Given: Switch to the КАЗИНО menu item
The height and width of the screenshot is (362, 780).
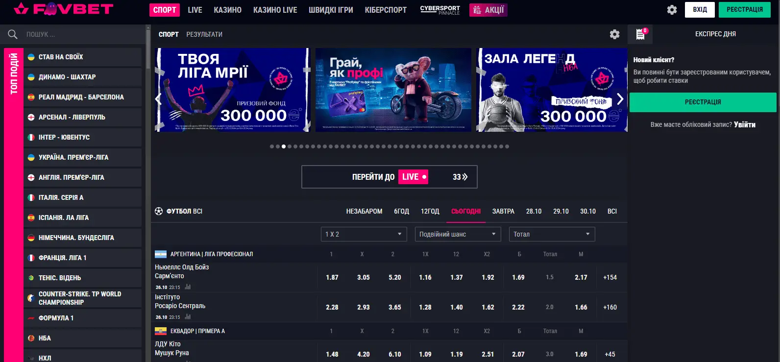Looking at the screenshot, I should click(228, 10).
